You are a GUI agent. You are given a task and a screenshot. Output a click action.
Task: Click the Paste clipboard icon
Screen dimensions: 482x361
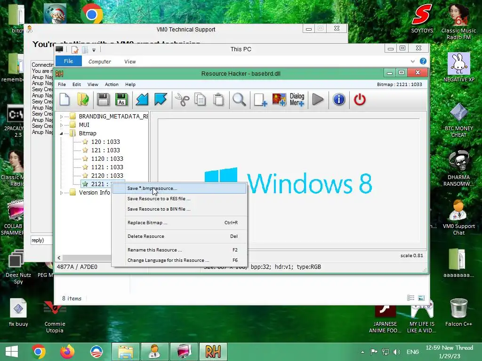(218, 100)
